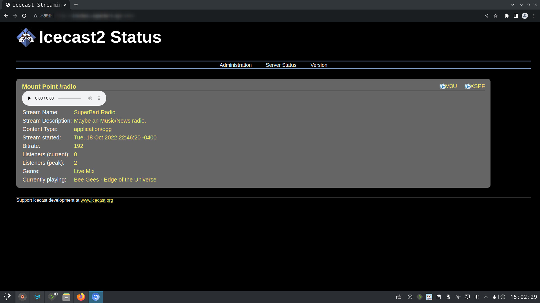Open the system volume tray icon

[476, 297]
